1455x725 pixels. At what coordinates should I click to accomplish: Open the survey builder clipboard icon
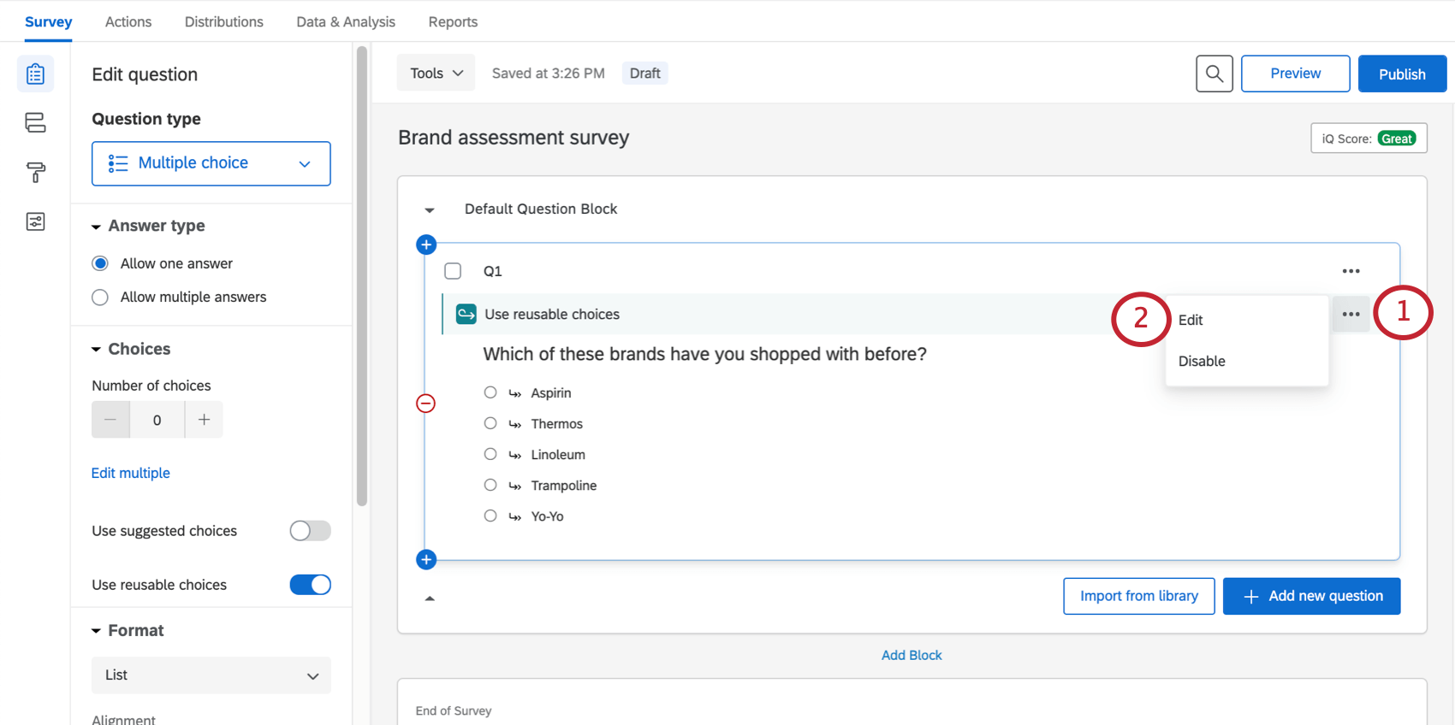[x=35, y=74]
